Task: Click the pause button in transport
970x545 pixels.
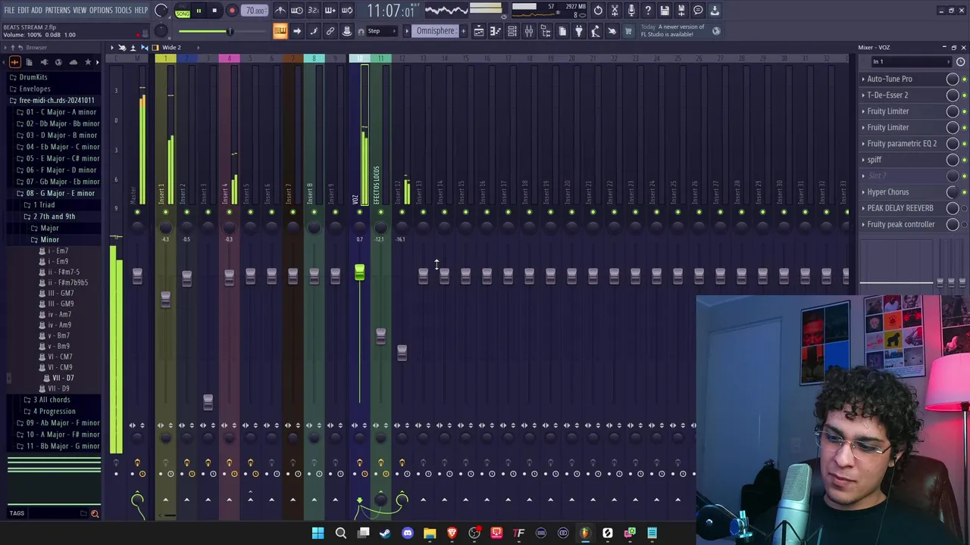Action: 199,11
